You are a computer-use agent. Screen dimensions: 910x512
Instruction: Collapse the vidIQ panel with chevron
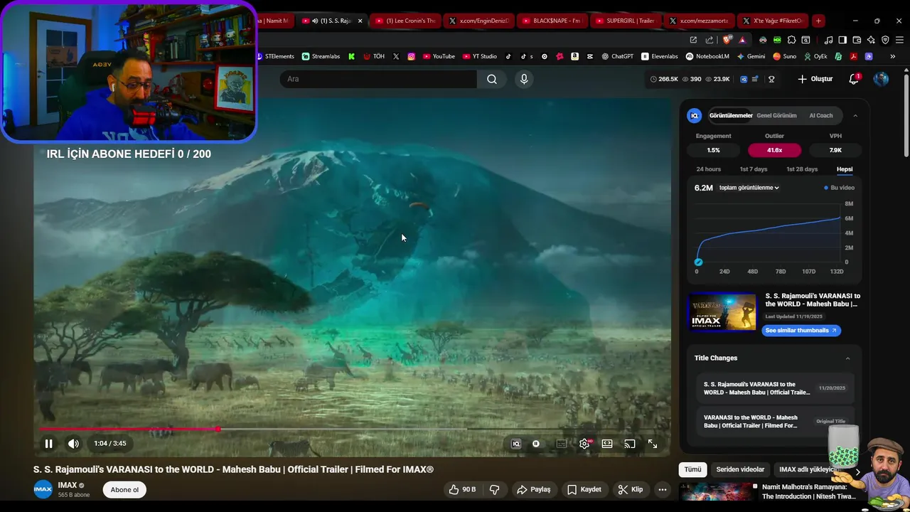855,115
